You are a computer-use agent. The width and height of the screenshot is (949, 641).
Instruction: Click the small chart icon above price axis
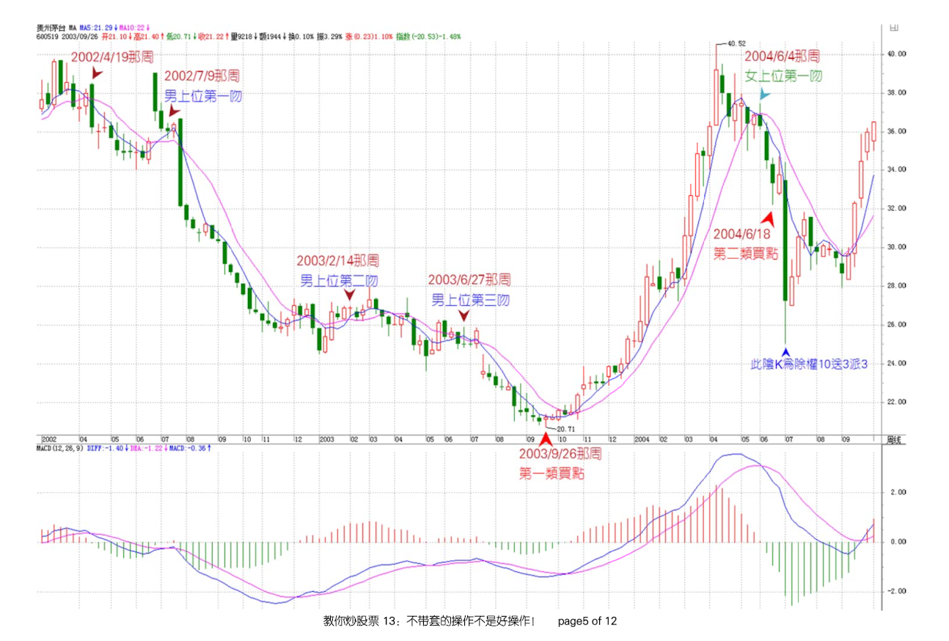pos(893,27)
